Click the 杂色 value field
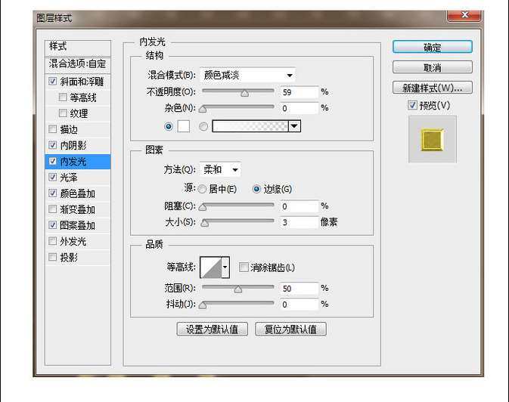 [x=299, y=108]
